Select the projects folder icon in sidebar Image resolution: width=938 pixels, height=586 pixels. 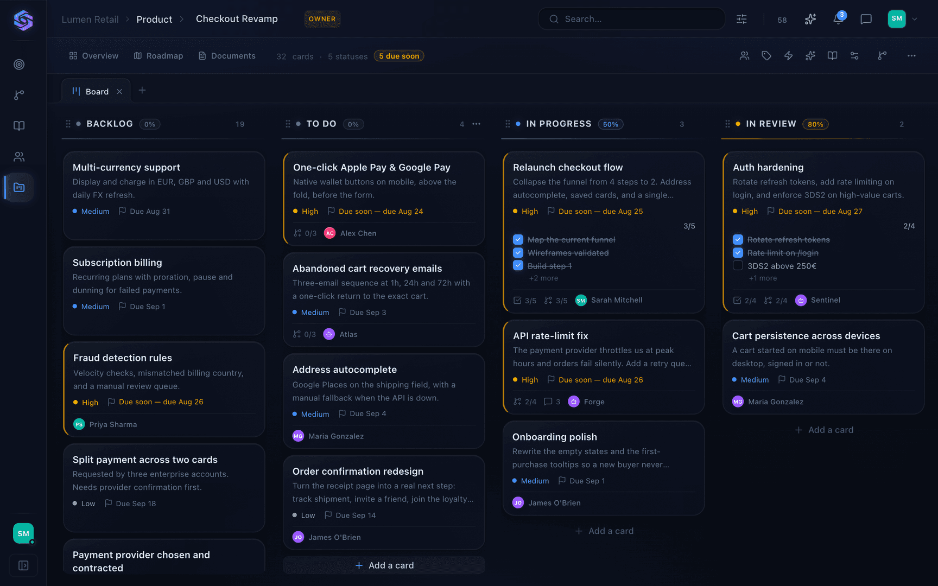(x=19, y=187)
